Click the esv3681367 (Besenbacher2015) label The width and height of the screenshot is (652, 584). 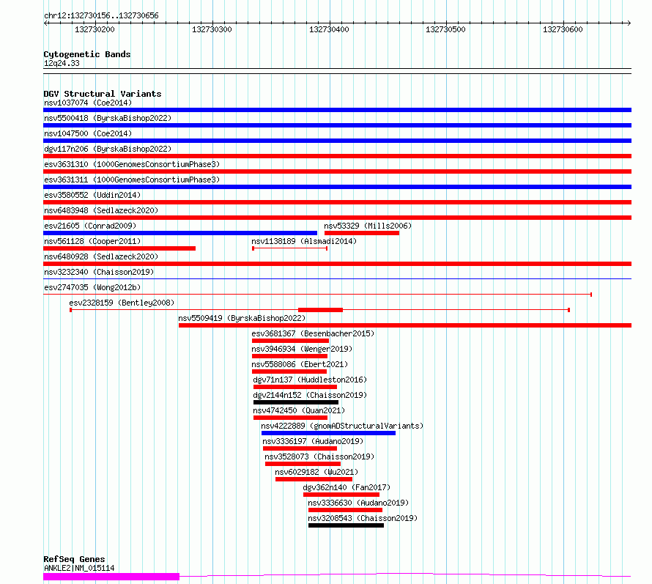point(313,333)
